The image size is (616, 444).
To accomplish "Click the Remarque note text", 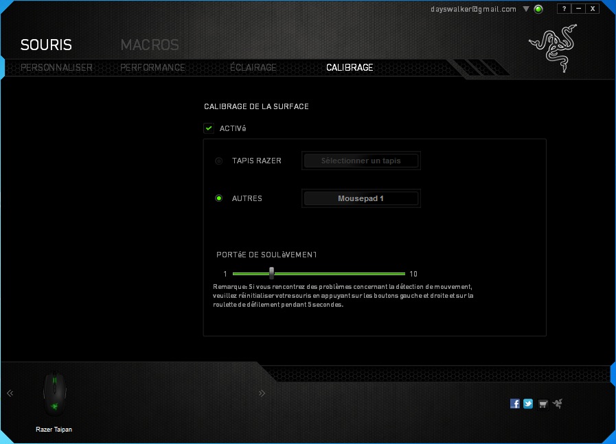I will (343, 296).
